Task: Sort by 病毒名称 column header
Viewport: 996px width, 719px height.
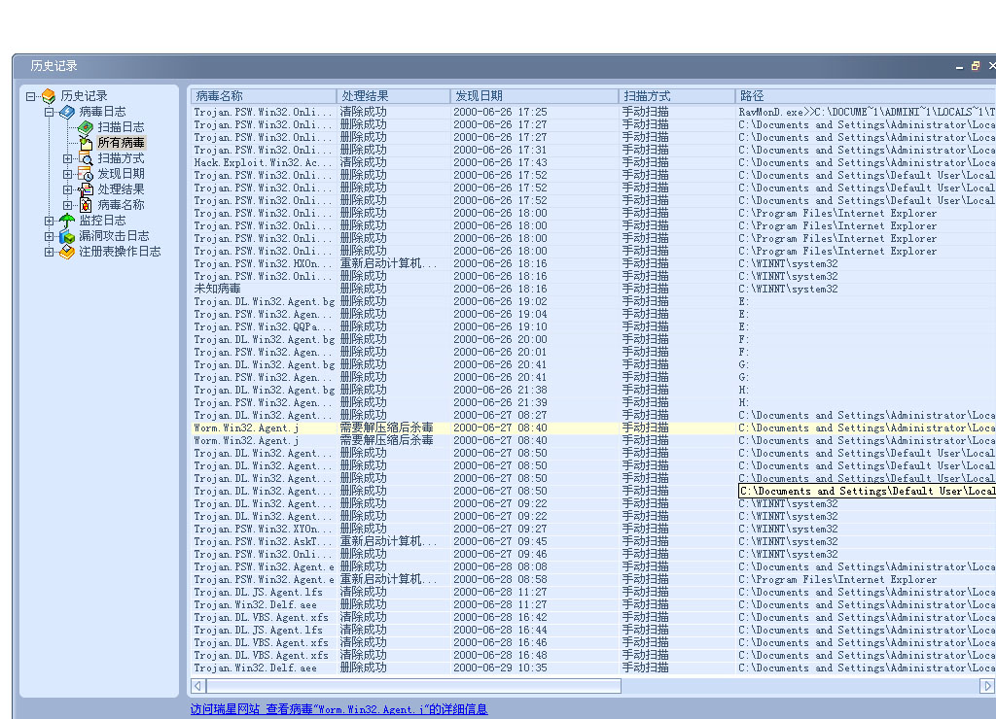Action: pos(263,96)
